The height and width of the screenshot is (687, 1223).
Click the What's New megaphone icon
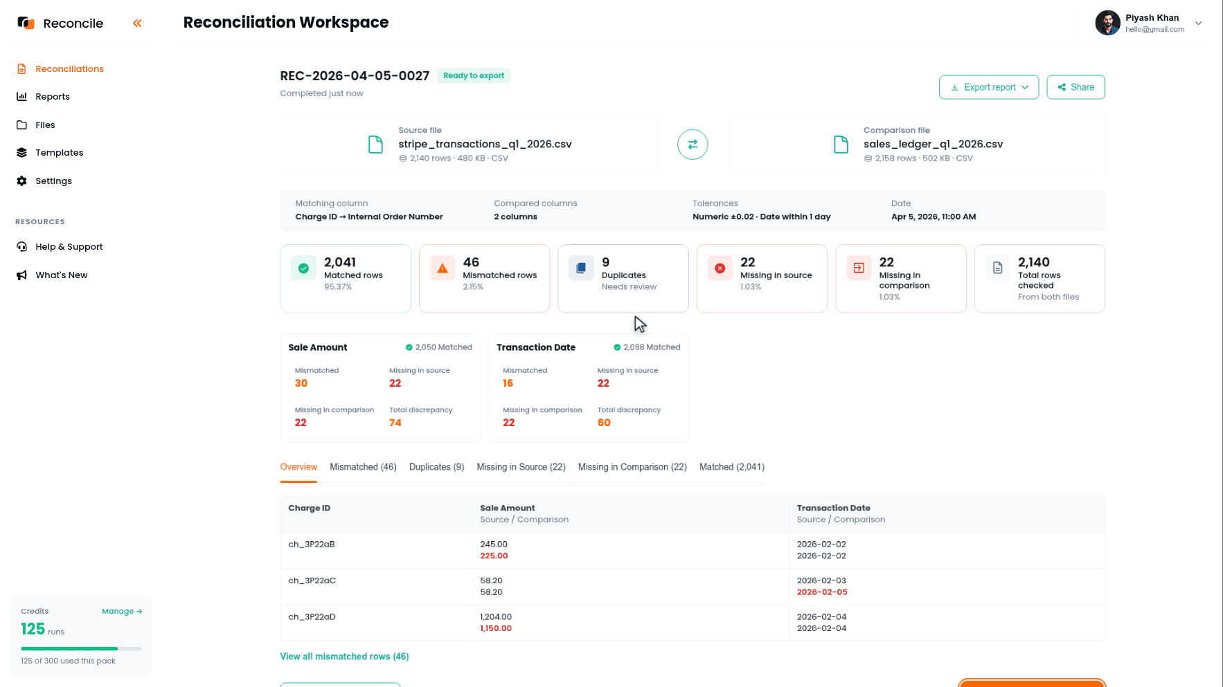[21, 275]
